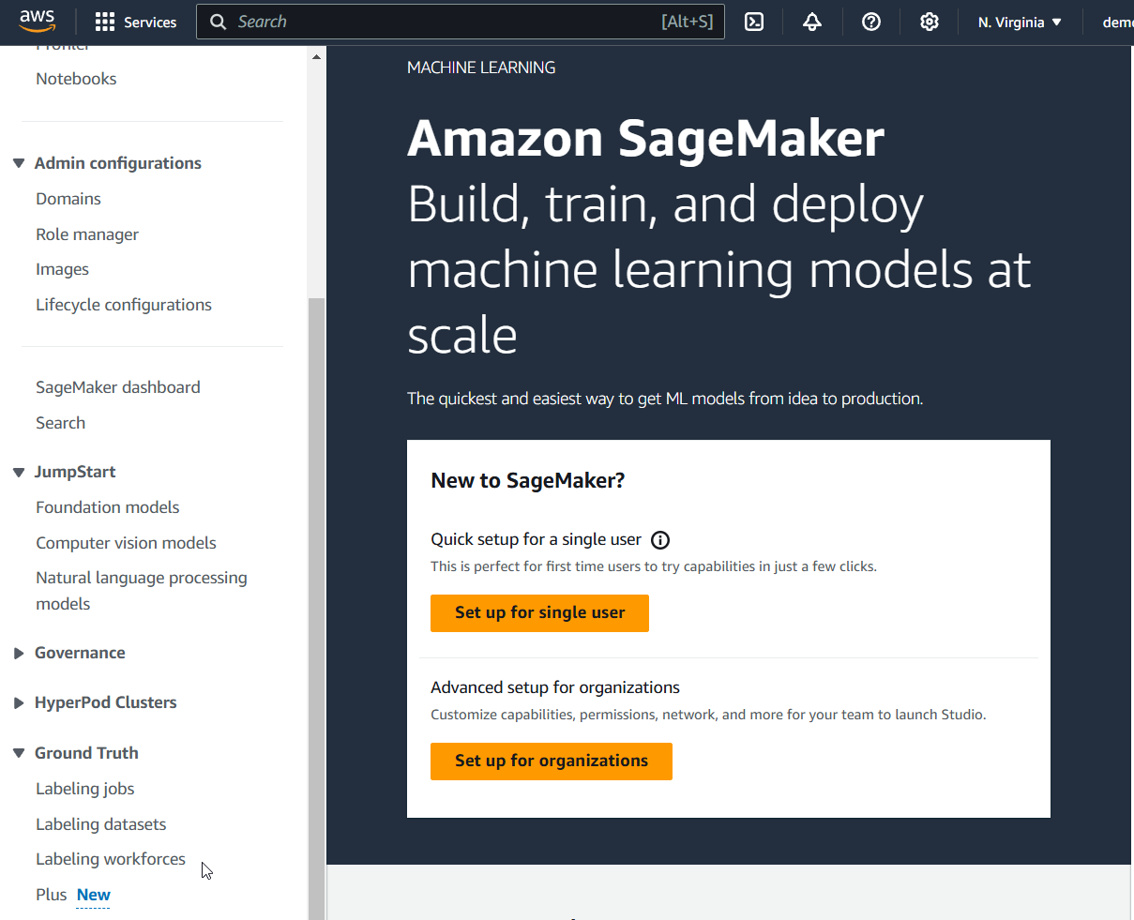
Task: Open the sidebar Search link
Action: [60, 423]
